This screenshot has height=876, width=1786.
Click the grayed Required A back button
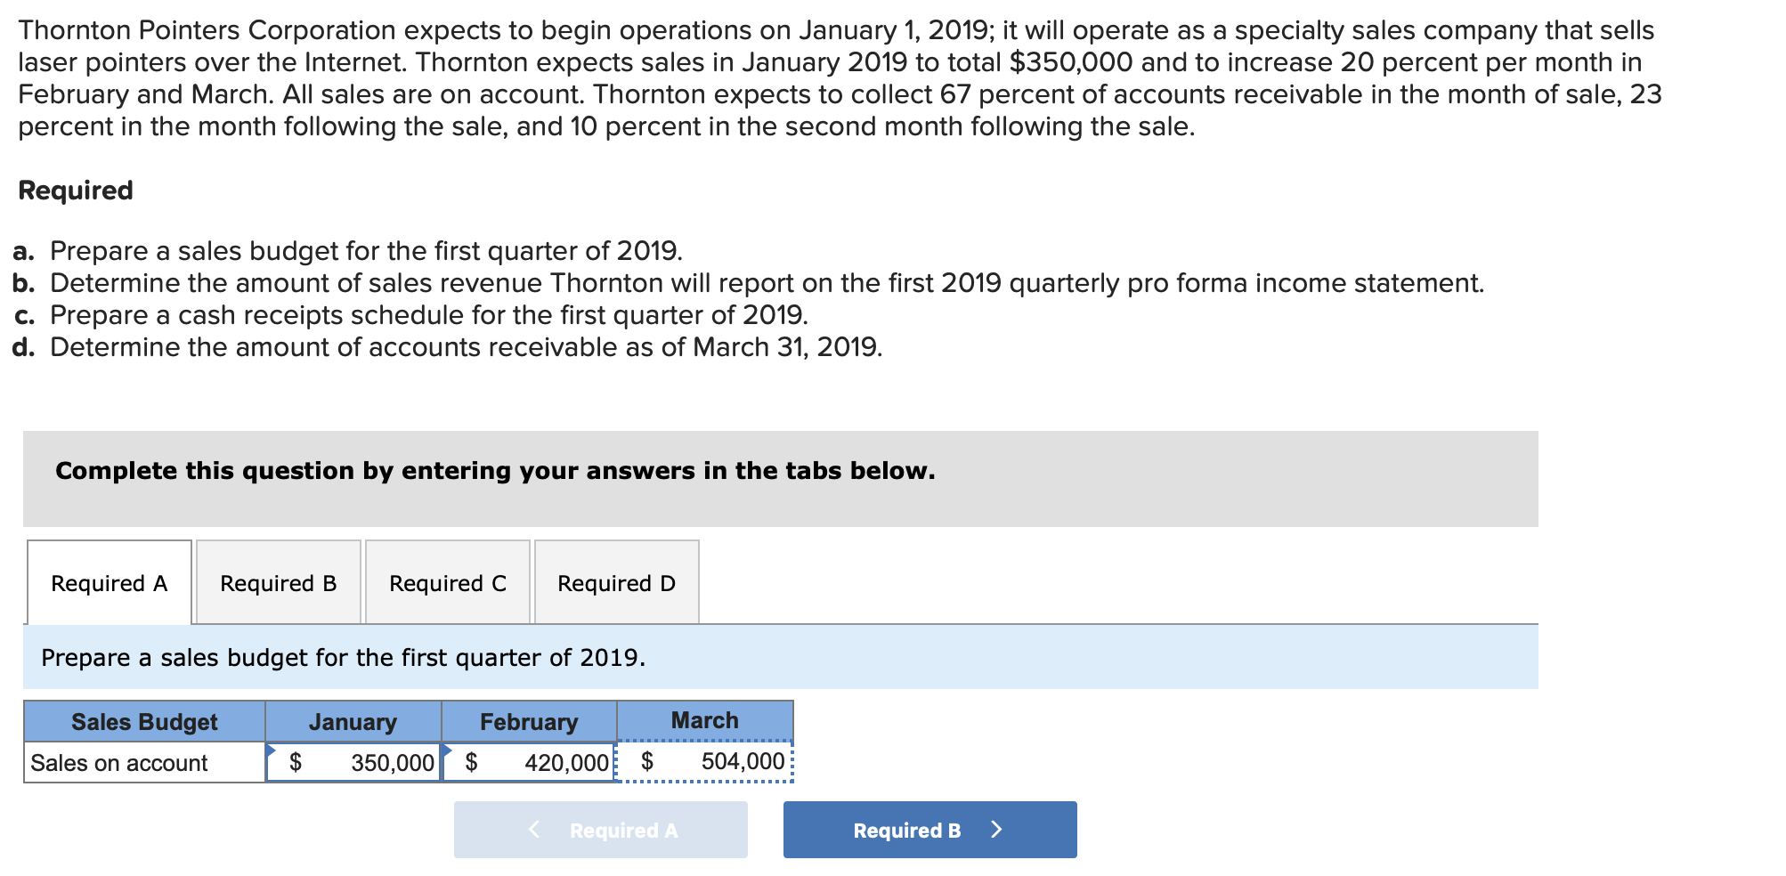(600, 829)
